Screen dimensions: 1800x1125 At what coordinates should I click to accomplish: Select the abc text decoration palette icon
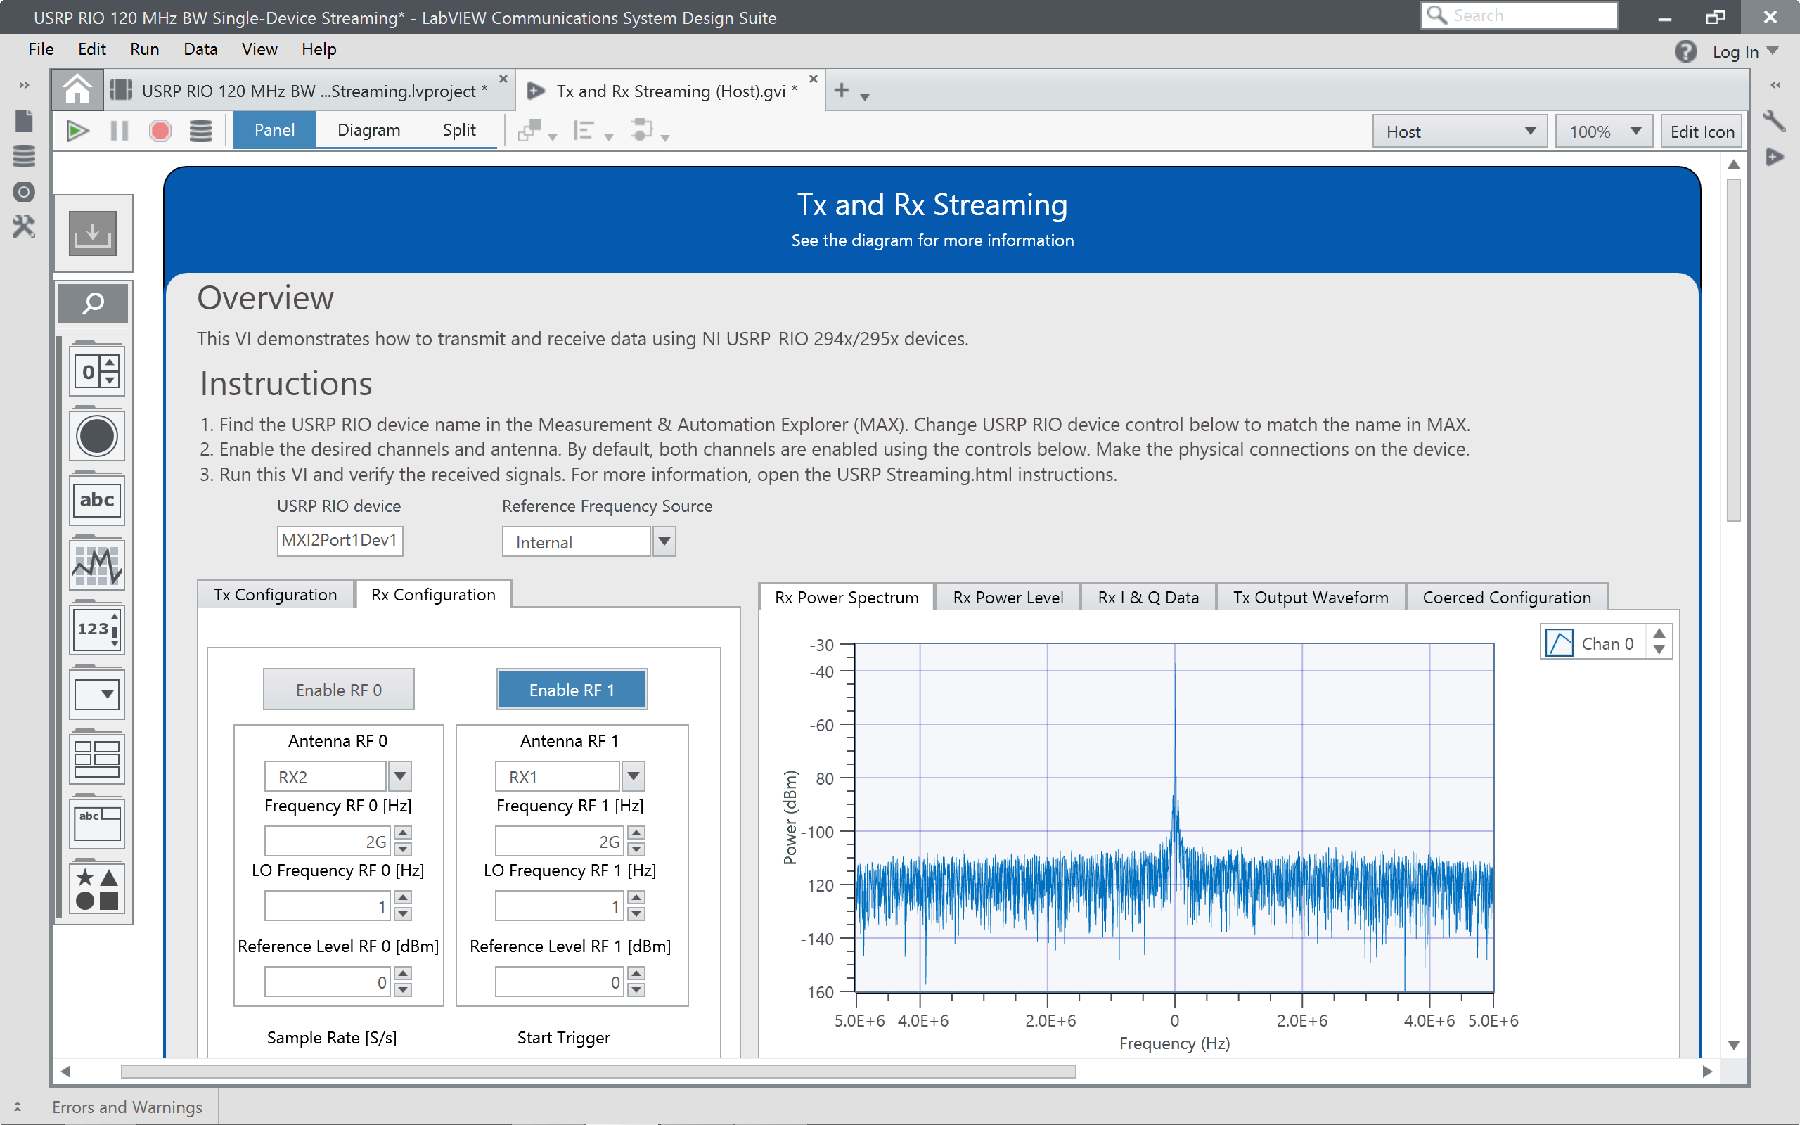(x=98, y=823)
